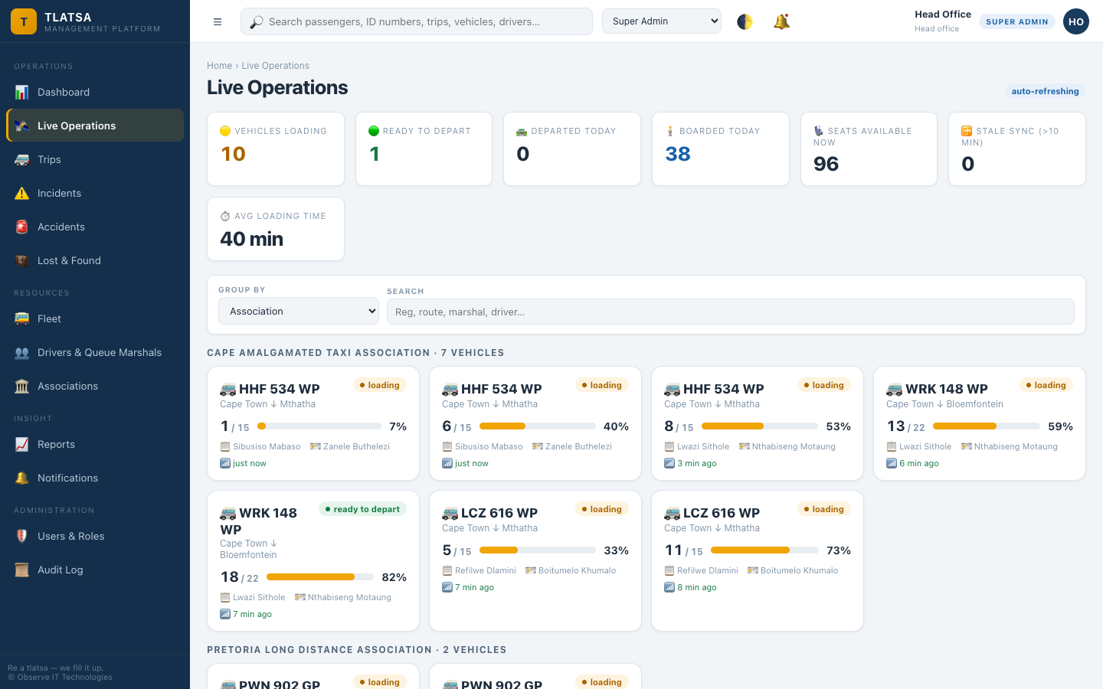Navigate to Fleet in the sidebar
This screenshot has height=689, width=1103.
coord(95,318)
